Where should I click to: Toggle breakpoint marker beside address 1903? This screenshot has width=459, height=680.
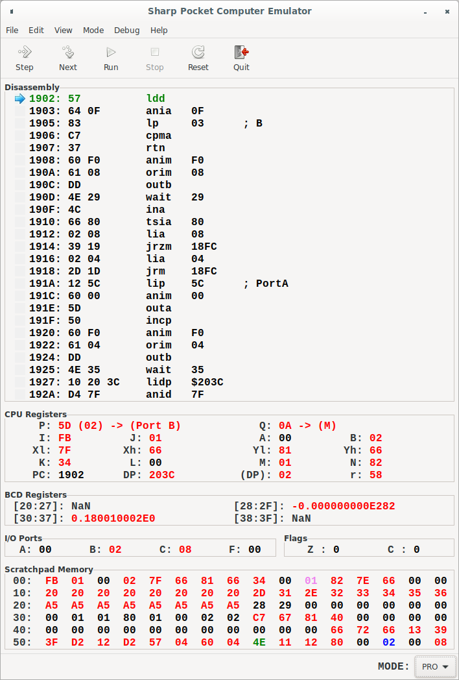(20, 111)
